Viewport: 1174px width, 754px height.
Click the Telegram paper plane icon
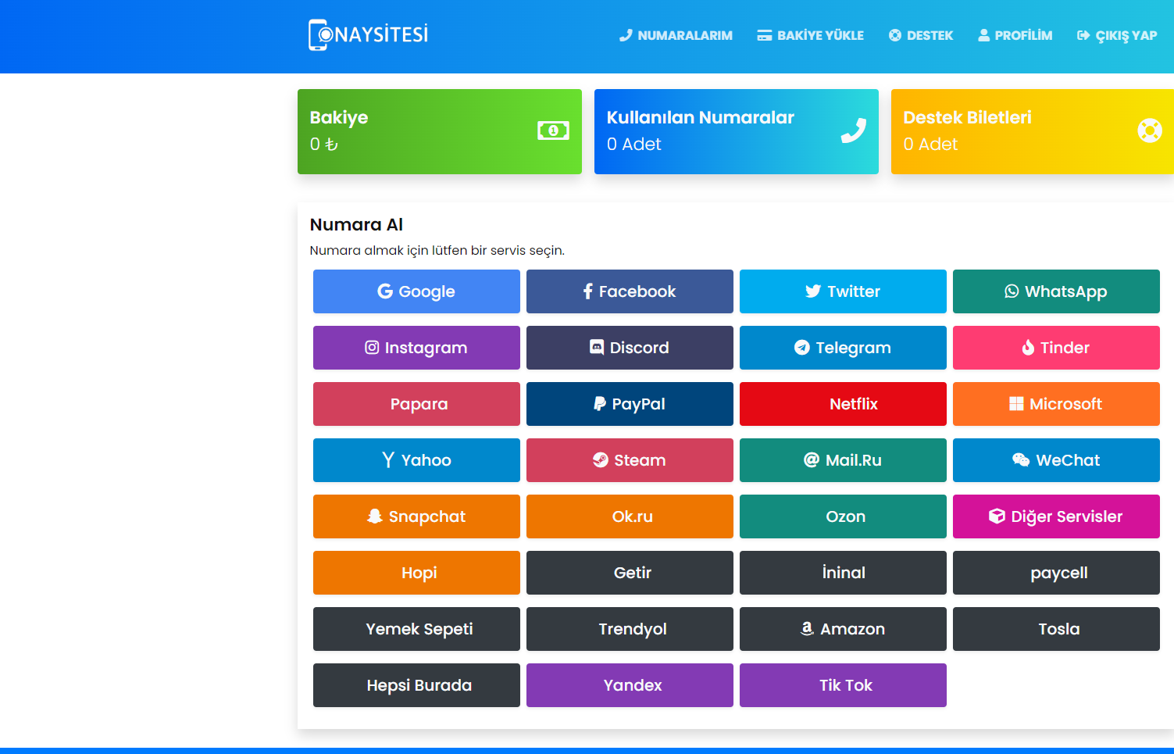pyautogui.click(x=802, y=348)
